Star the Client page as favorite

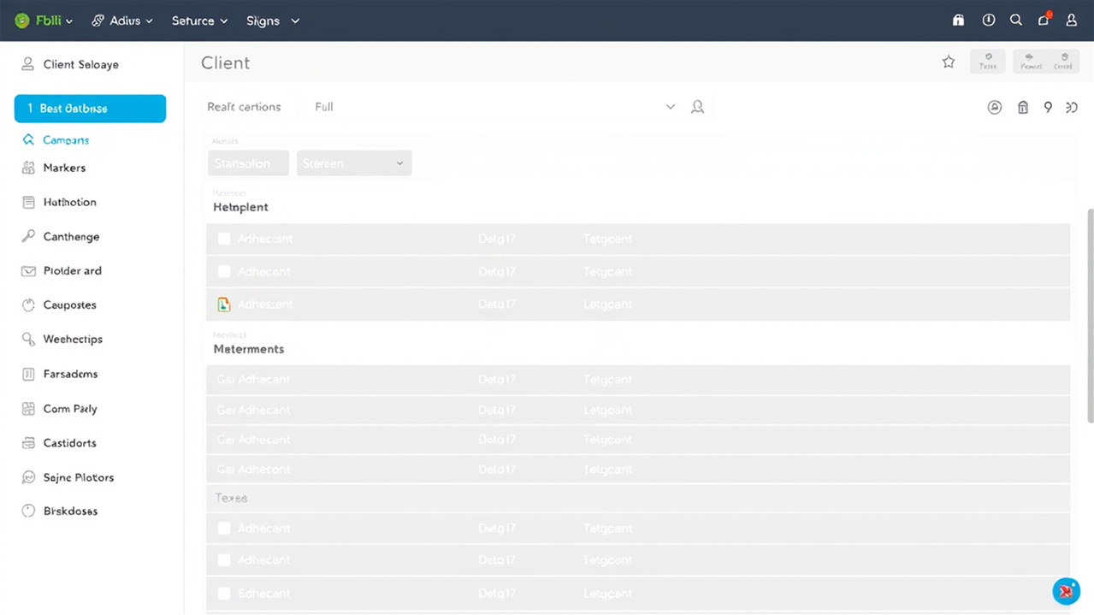949,62
